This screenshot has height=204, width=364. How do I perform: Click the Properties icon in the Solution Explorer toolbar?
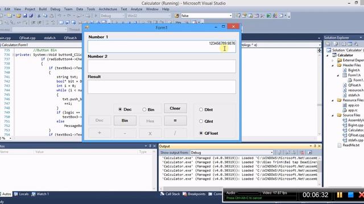click(x=328, y=44)
